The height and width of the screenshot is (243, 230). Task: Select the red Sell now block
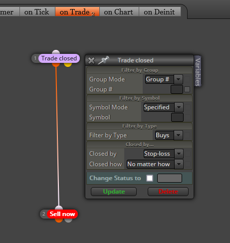pos(62,214)
